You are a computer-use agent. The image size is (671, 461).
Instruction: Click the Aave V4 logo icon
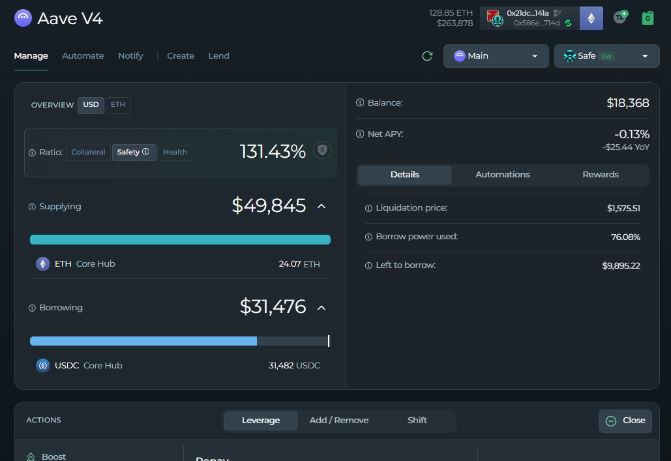23,18
